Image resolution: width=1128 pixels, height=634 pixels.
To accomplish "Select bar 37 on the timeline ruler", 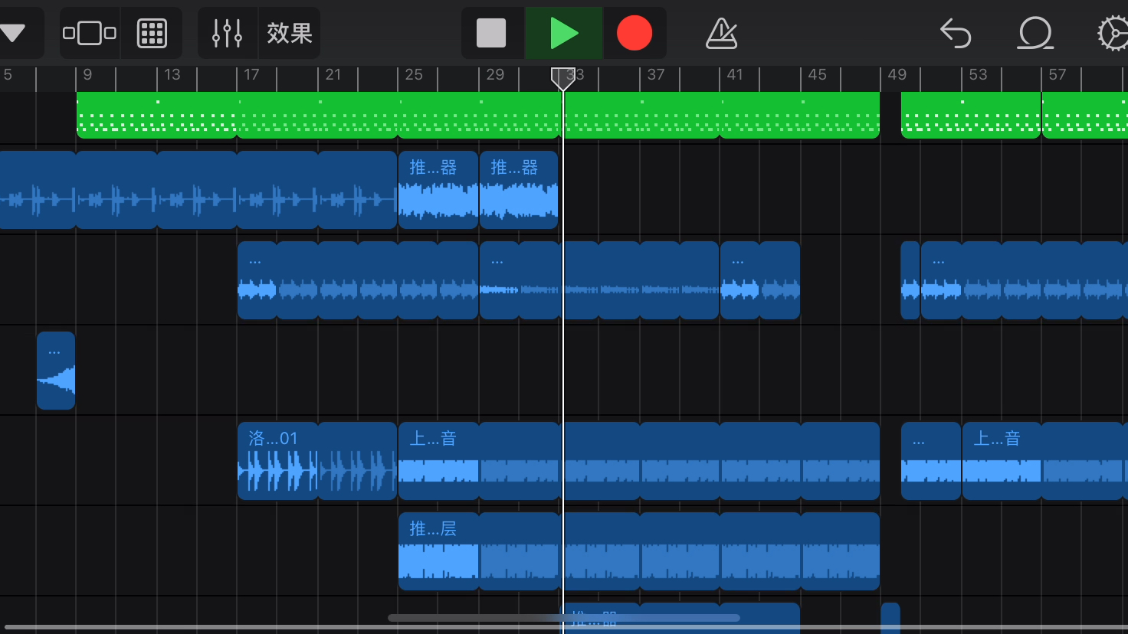I will (x=656, y=74).
